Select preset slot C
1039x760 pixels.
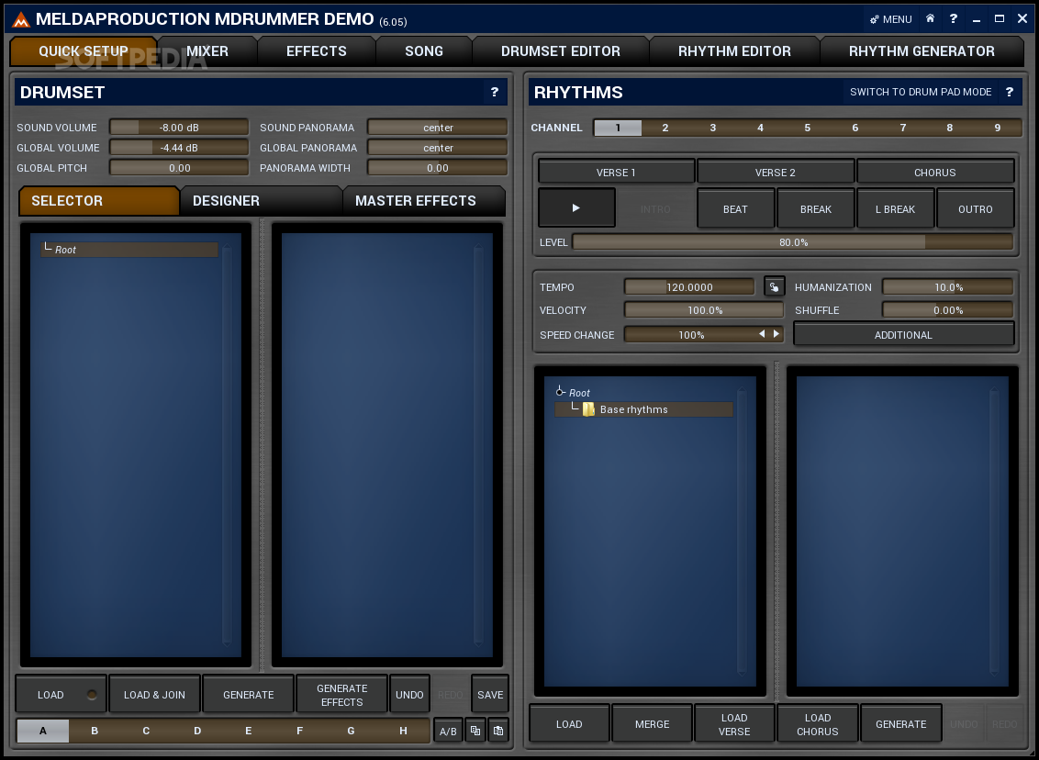pos(146,731)
